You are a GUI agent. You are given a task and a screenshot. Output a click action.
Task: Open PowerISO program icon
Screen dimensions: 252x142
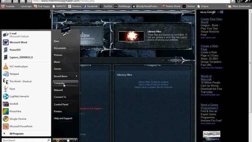pyautogui.click(x=6, y=50)
